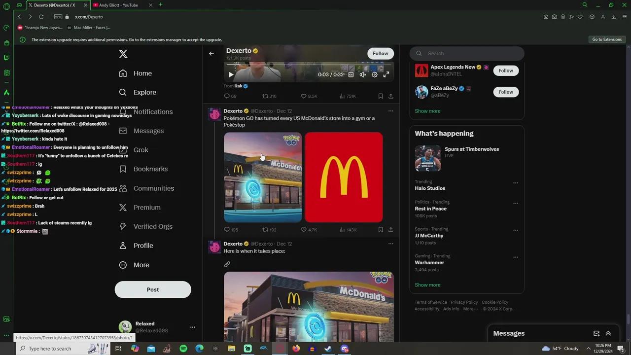Share the Rak video post
The width and height of the screenshot is (631, 355).
click(390, 96)
